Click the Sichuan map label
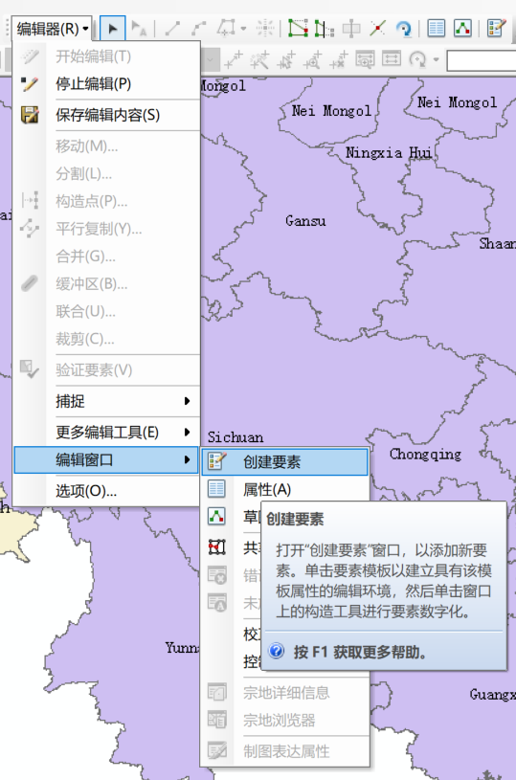The image size is (516, 780). coord(236,437)
